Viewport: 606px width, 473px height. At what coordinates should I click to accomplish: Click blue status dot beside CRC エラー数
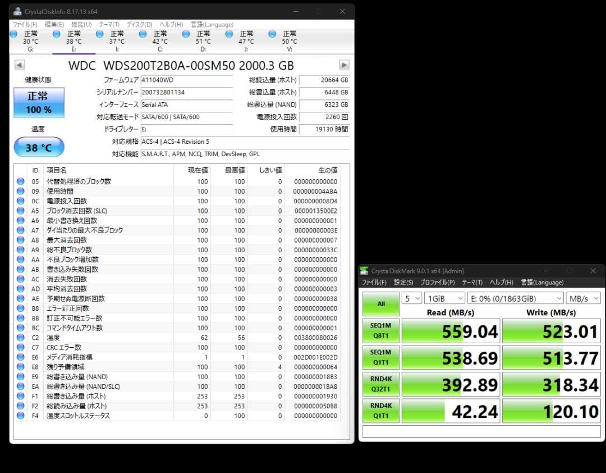coord(20,347)
